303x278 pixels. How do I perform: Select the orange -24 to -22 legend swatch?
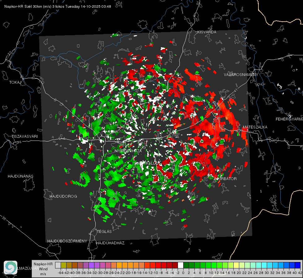119,265
